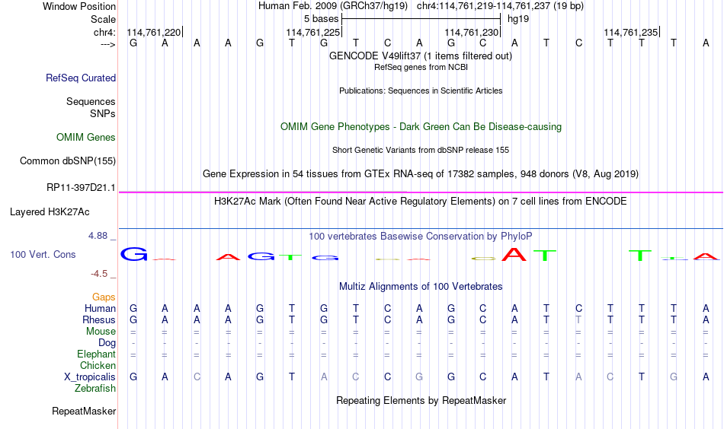This screenshot has width=724, height=429.
Task: Open the OMIM Gene Phenotypes track title
Action: click(x=421, y=127)
